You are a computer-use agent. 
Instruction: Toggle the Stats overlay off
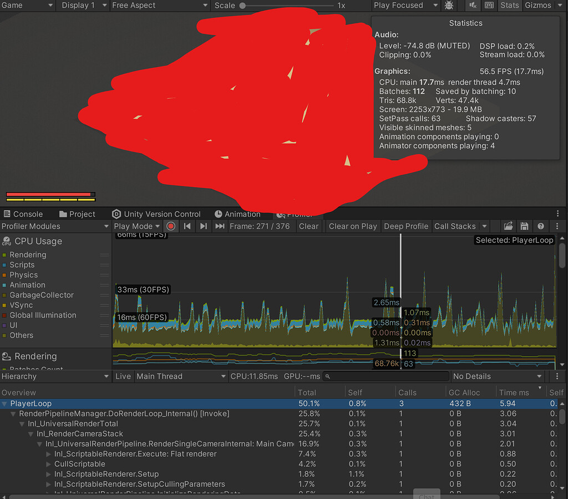pos(510,6)
